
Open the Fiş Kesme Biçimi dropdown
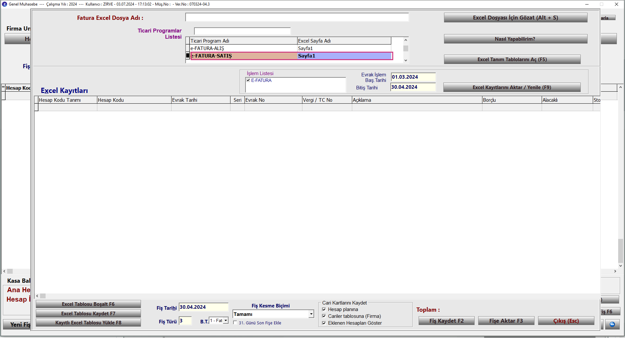point(311,314)
